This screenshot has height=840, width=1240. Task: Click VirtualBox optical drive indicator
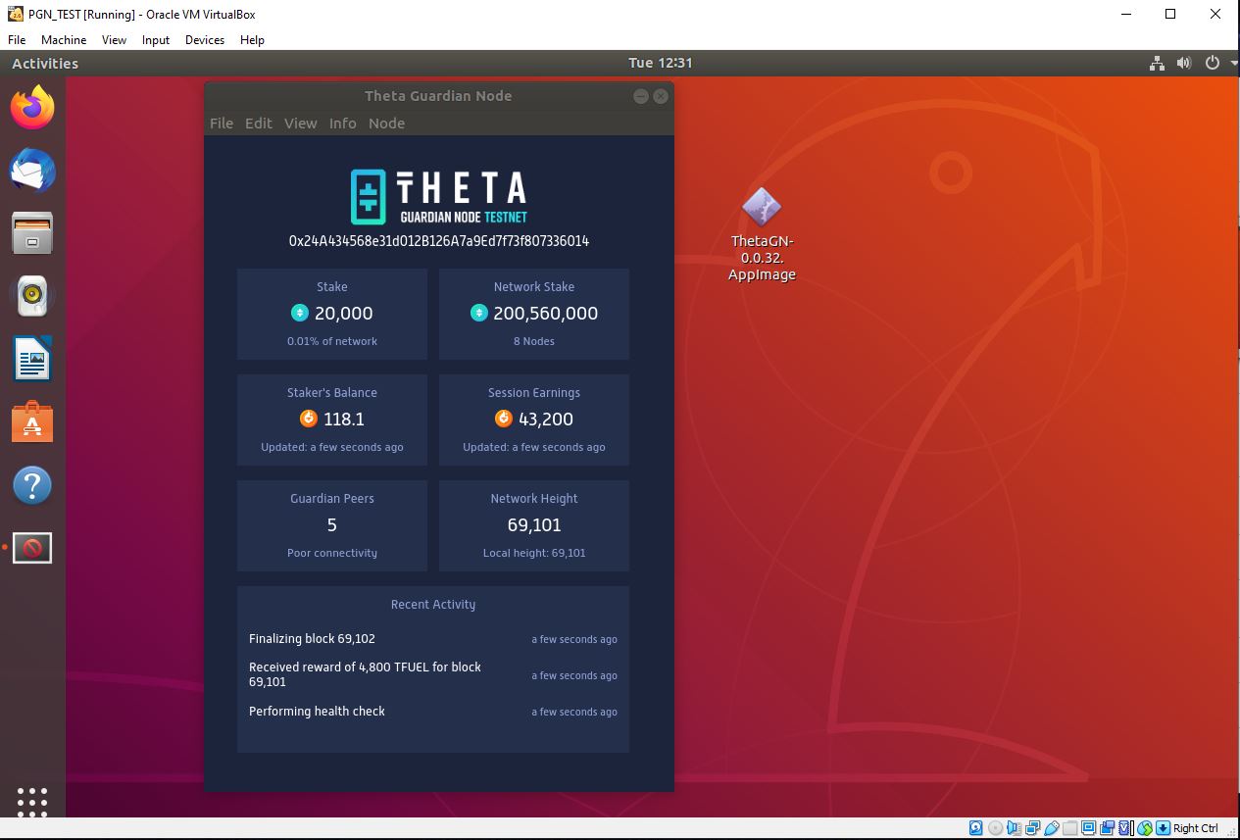(x=996, y=828)
